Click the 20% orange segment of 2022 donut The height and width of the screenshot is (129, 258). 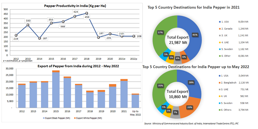pyautogui.click(x=190, y=107)
